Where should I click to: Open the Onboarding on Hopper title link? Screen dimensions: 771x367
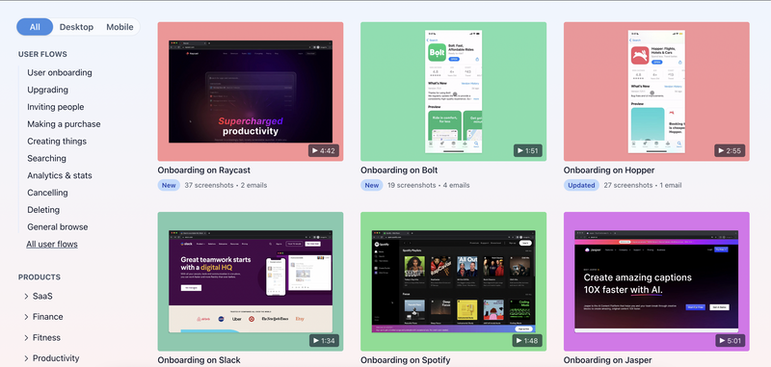pyautogui.click(x=609, y=170)
